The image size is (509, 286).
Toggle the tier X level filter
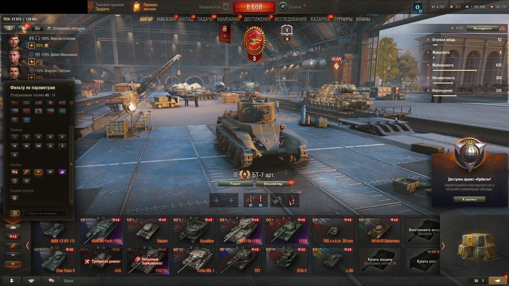coord(62,146)
